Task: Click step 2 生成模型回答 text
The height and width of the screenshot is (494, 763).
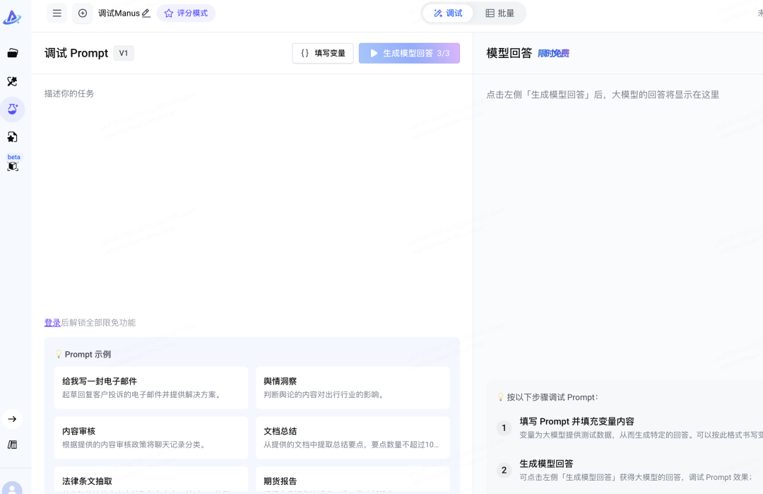Action: point(546,464)
